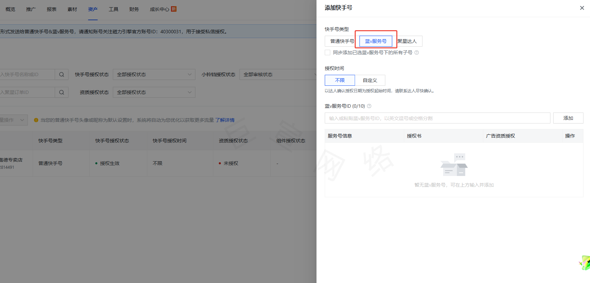Image resolution: width=590 pixels, height=283 pixels.
Task: Click 组件授权状态 column header
Action: tap(291, 141)
